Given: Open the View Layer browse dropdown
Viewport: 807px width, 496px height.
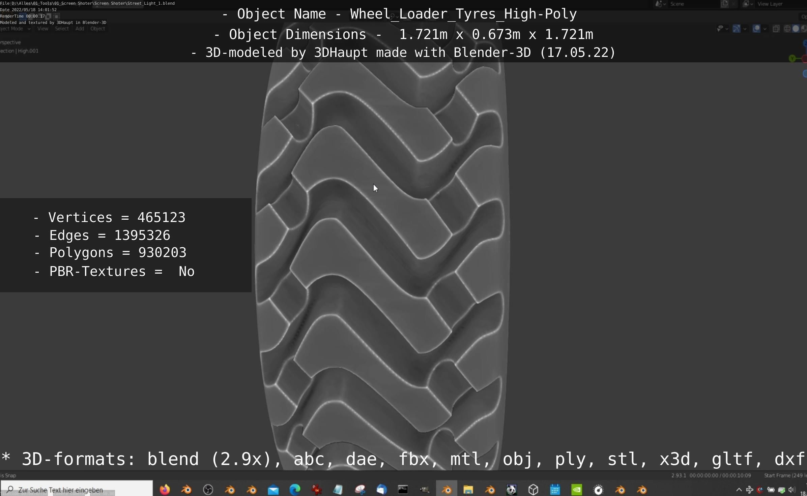Looking at the screenshot, I should pyautogui.click(x=748, y=4).
